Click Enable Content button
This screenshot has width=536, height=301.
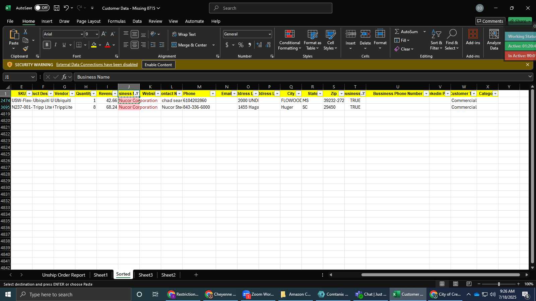coord(158,65)
